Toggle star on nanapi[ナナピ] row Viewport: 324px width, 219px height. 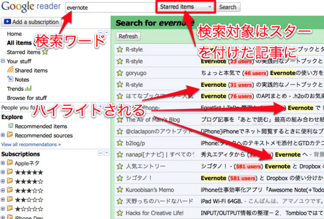[x=120, y=155]
